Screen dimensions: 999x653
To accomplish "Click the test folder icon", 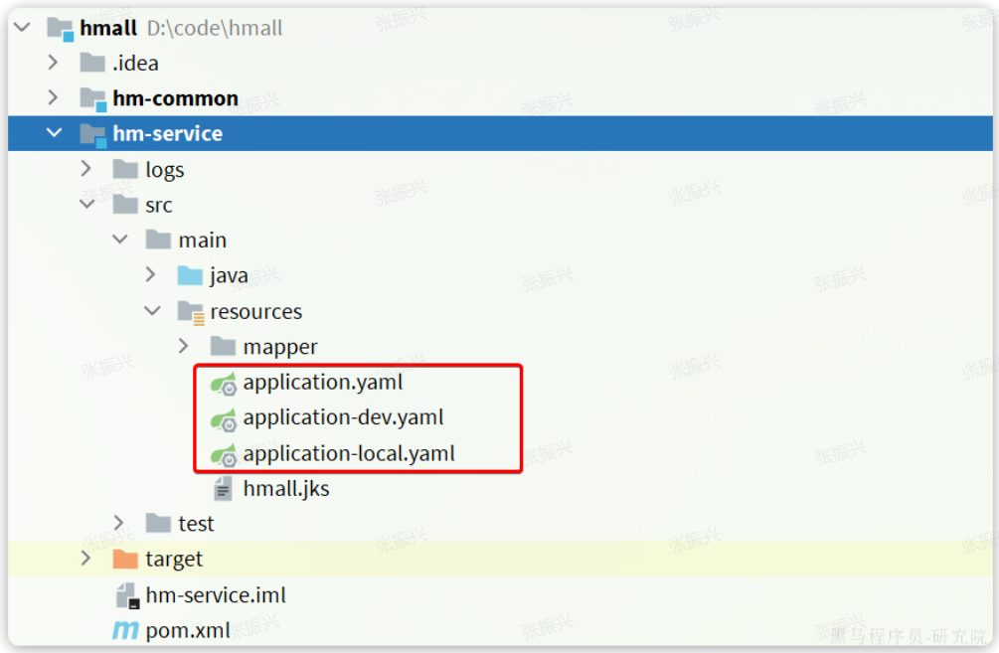I will point(158,524).
